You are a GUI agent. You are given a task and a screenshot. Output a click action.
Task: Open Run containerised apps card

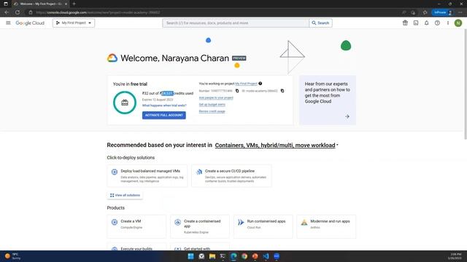coord(263,226)
